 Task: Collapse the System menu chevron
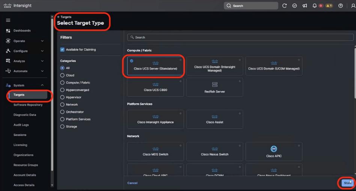tap(42, 85)
